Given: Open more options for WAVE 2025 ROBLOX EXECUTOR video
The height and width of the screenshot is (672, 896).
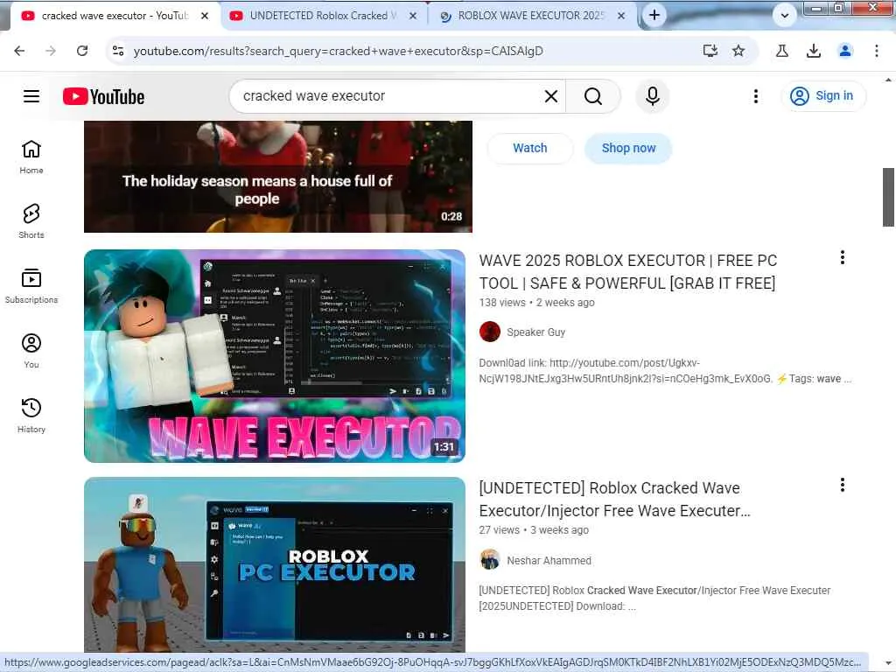Looking at the screenshot, I should click(x=843, y=258).
